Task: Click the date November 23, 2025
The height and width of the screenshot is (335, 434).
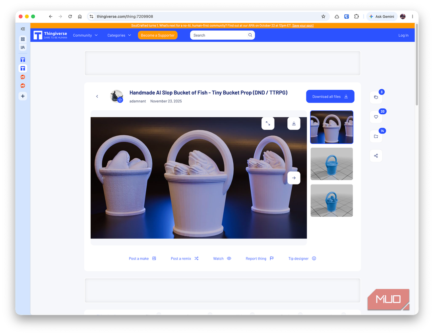Action: [x=166, y=101]
